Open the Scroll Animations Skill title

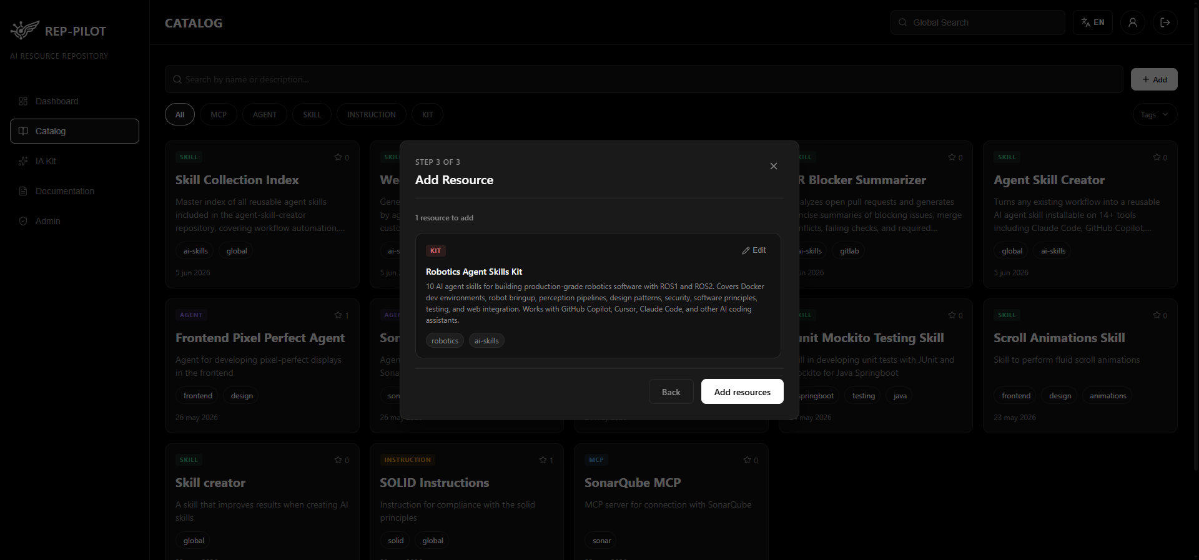(x=1059, y=338)
